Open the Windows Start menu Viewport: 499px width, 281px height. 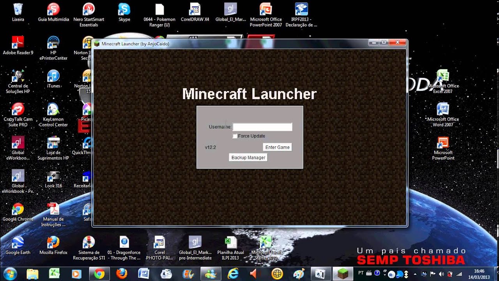(11, 274)
